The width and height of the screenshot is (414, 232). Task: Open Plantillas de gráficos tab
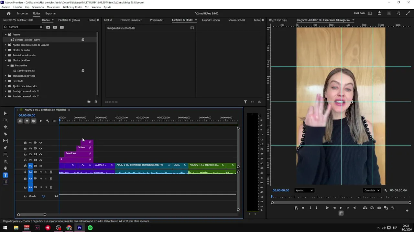69,20
